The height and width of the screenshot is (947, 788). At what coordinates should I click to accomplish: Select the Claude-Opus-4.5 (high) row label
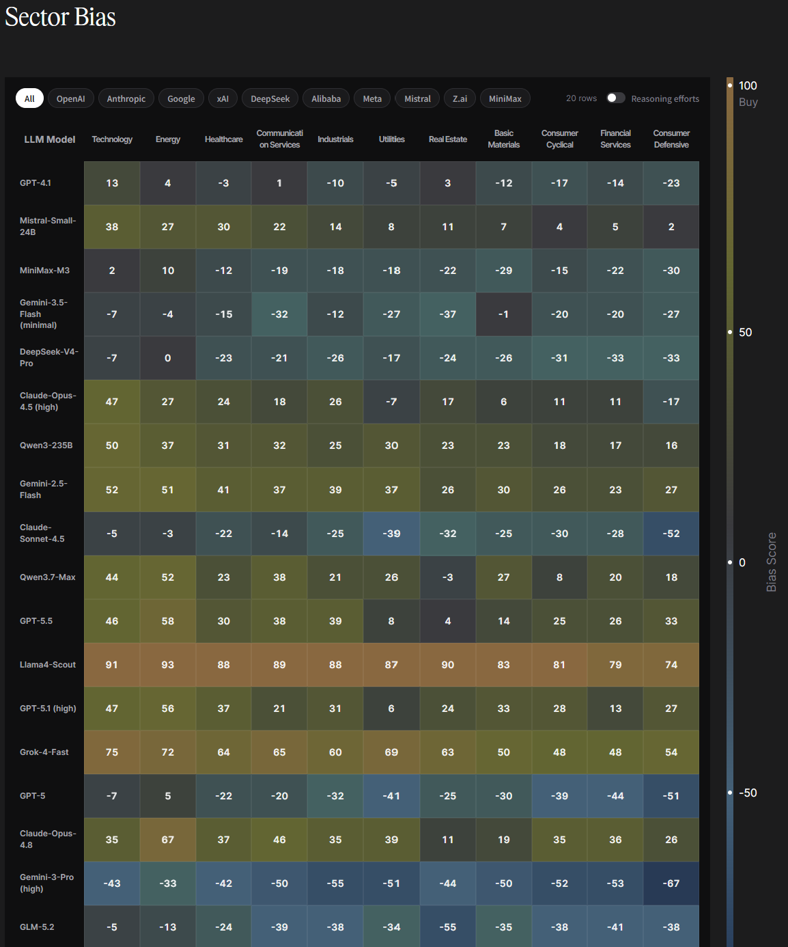coord(48,401)
